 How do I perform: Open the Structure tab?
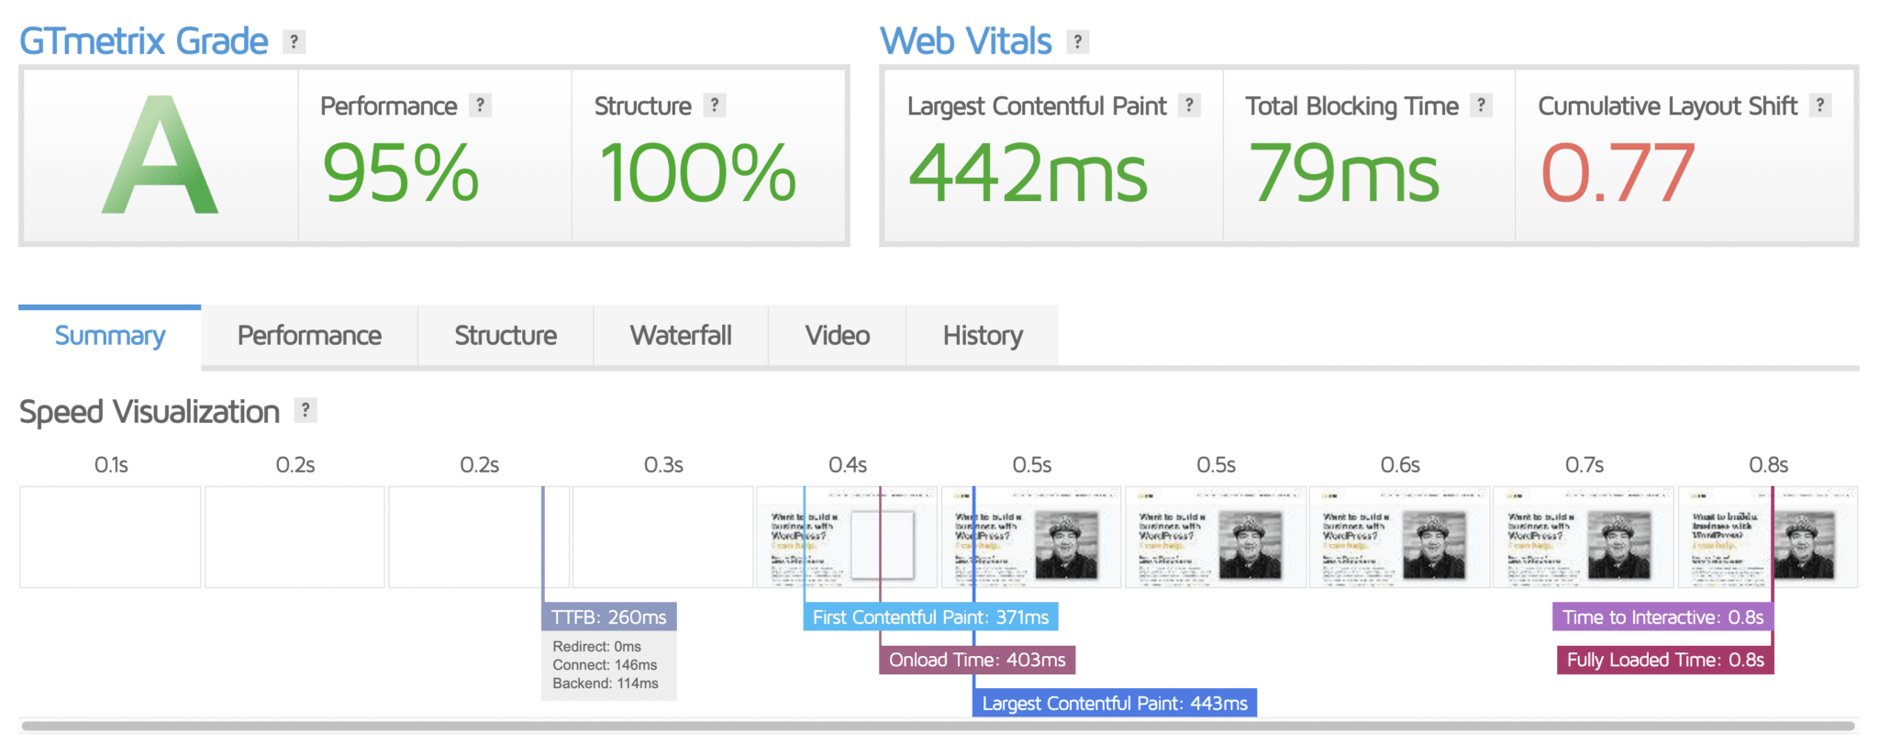[x=506, y=336]
